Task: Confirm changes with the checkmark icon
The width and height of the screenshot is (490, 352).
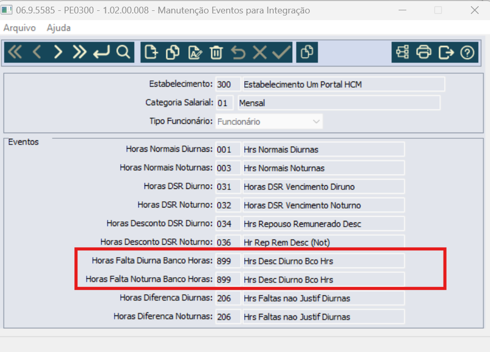Action: tap(281, 52)
